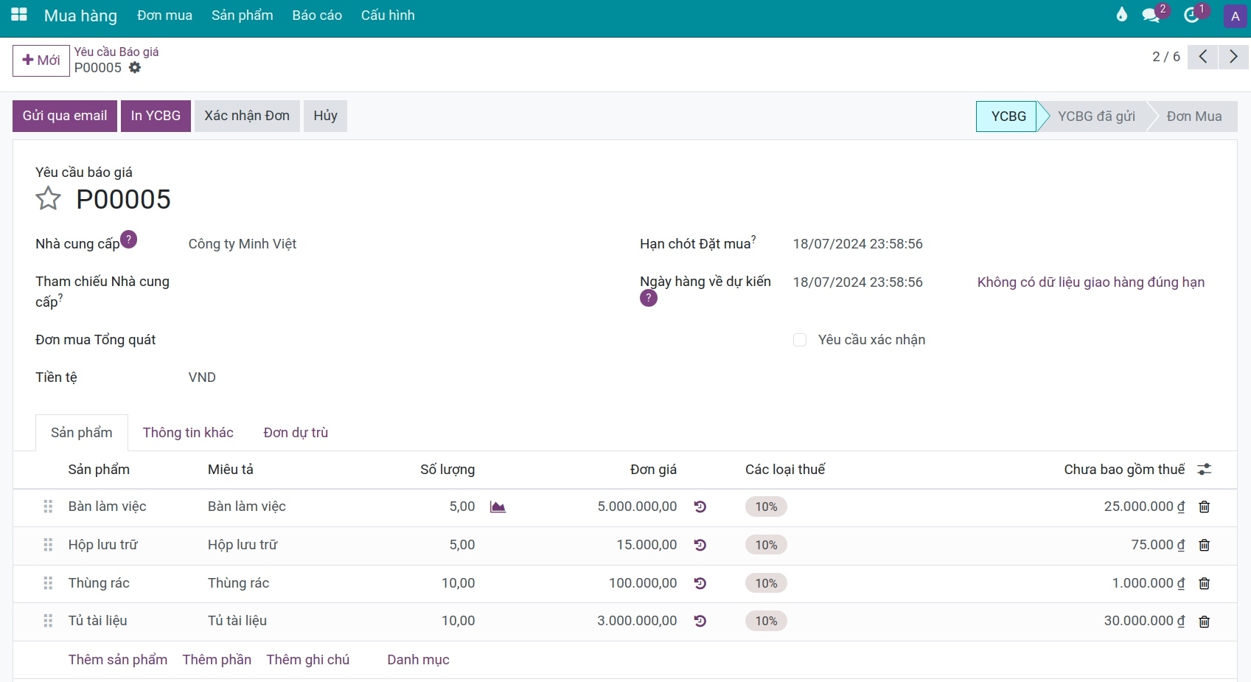The height and width of the screenshot is (682, 1251).
Task: Open the Đơn mua menu
Action: click(164, 15)
